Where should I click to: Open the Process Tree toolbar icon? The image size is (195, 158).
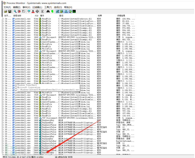pos(42,11)
